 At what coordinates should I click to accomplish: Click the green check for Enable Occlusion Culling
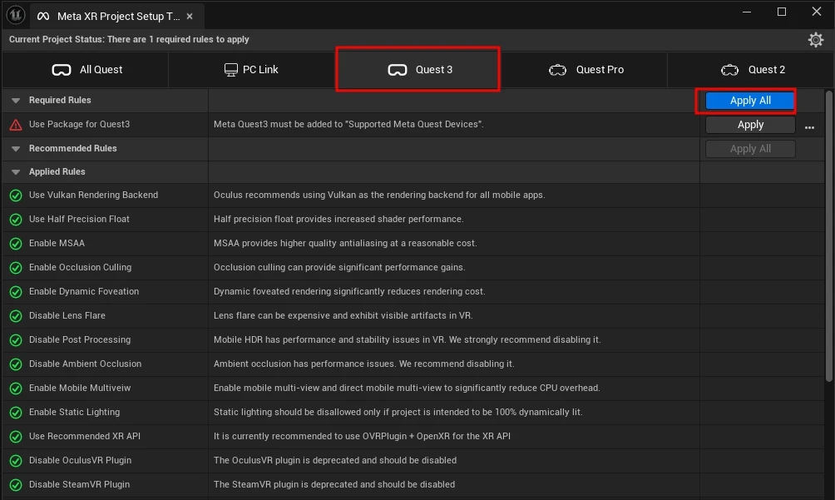[x=16, y=267]
